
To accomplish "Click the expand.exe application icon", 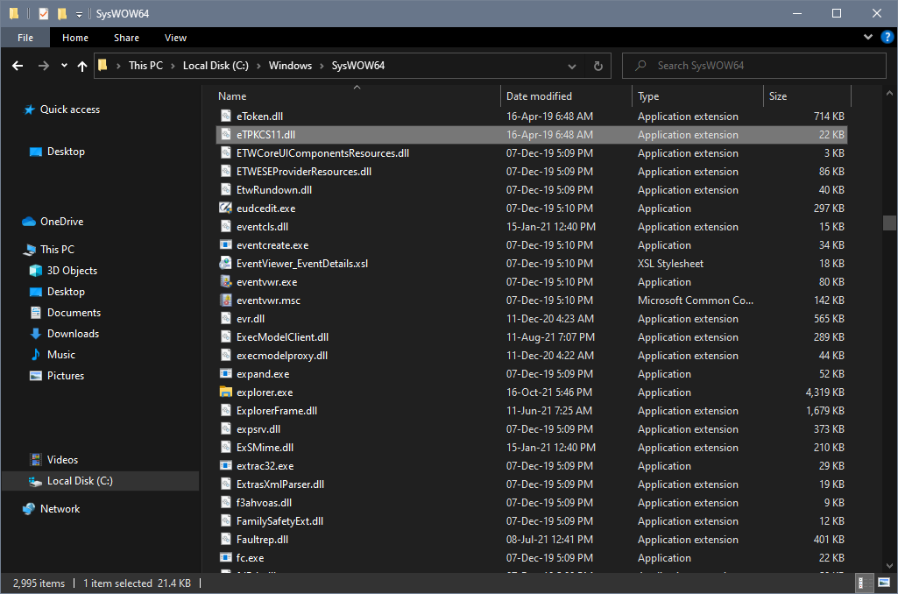I will coord(226,374).
